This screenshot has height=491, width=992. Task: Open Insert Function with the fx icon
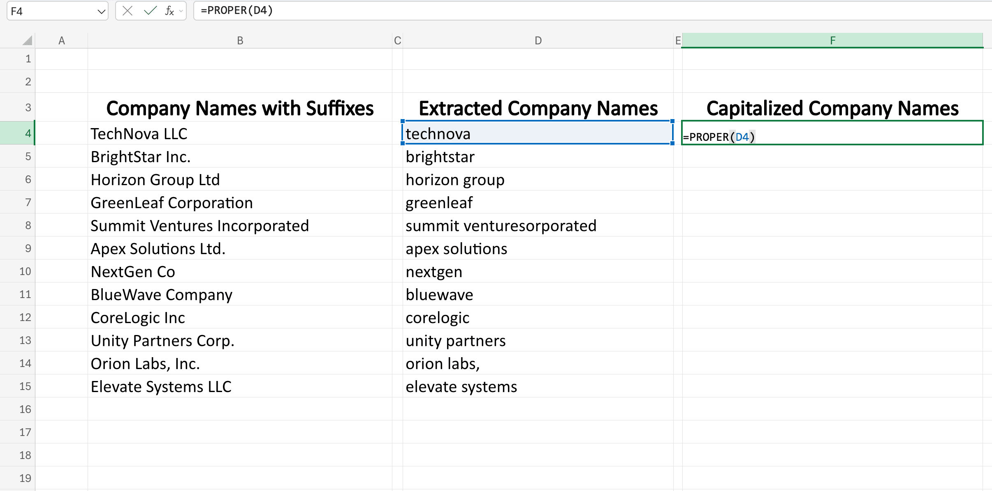tap(169, 11)
